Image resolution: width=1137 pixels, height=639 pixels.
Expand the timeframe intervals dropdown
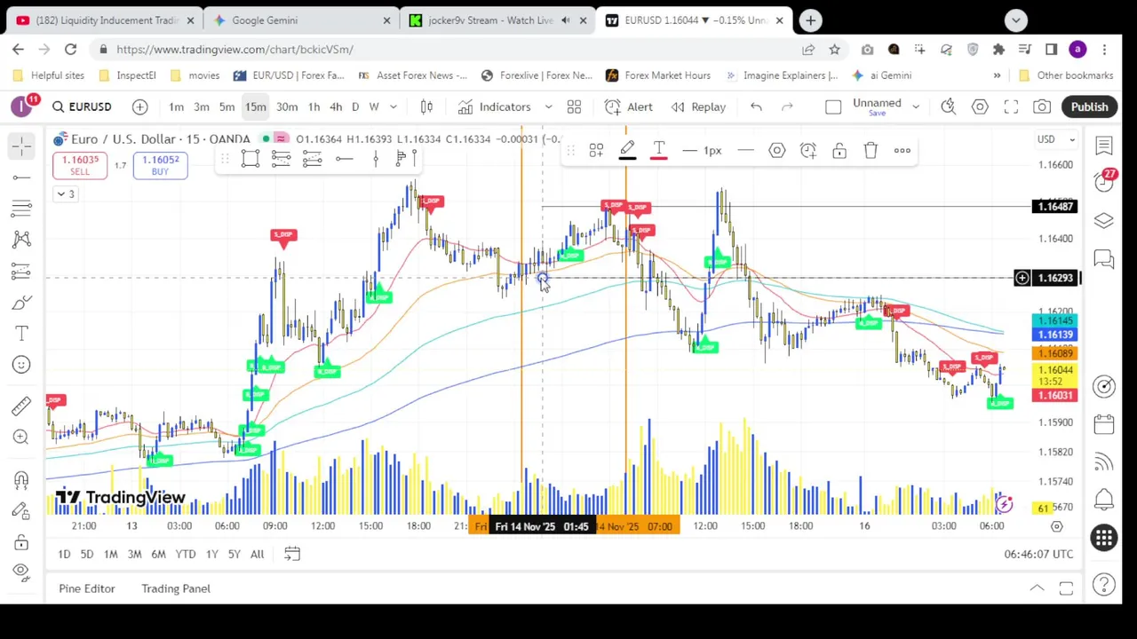coord(393,106)
